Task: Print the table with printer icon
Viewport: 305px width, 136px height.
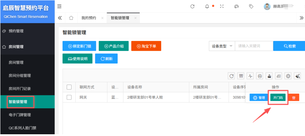Action: click(x=260, y=76)
